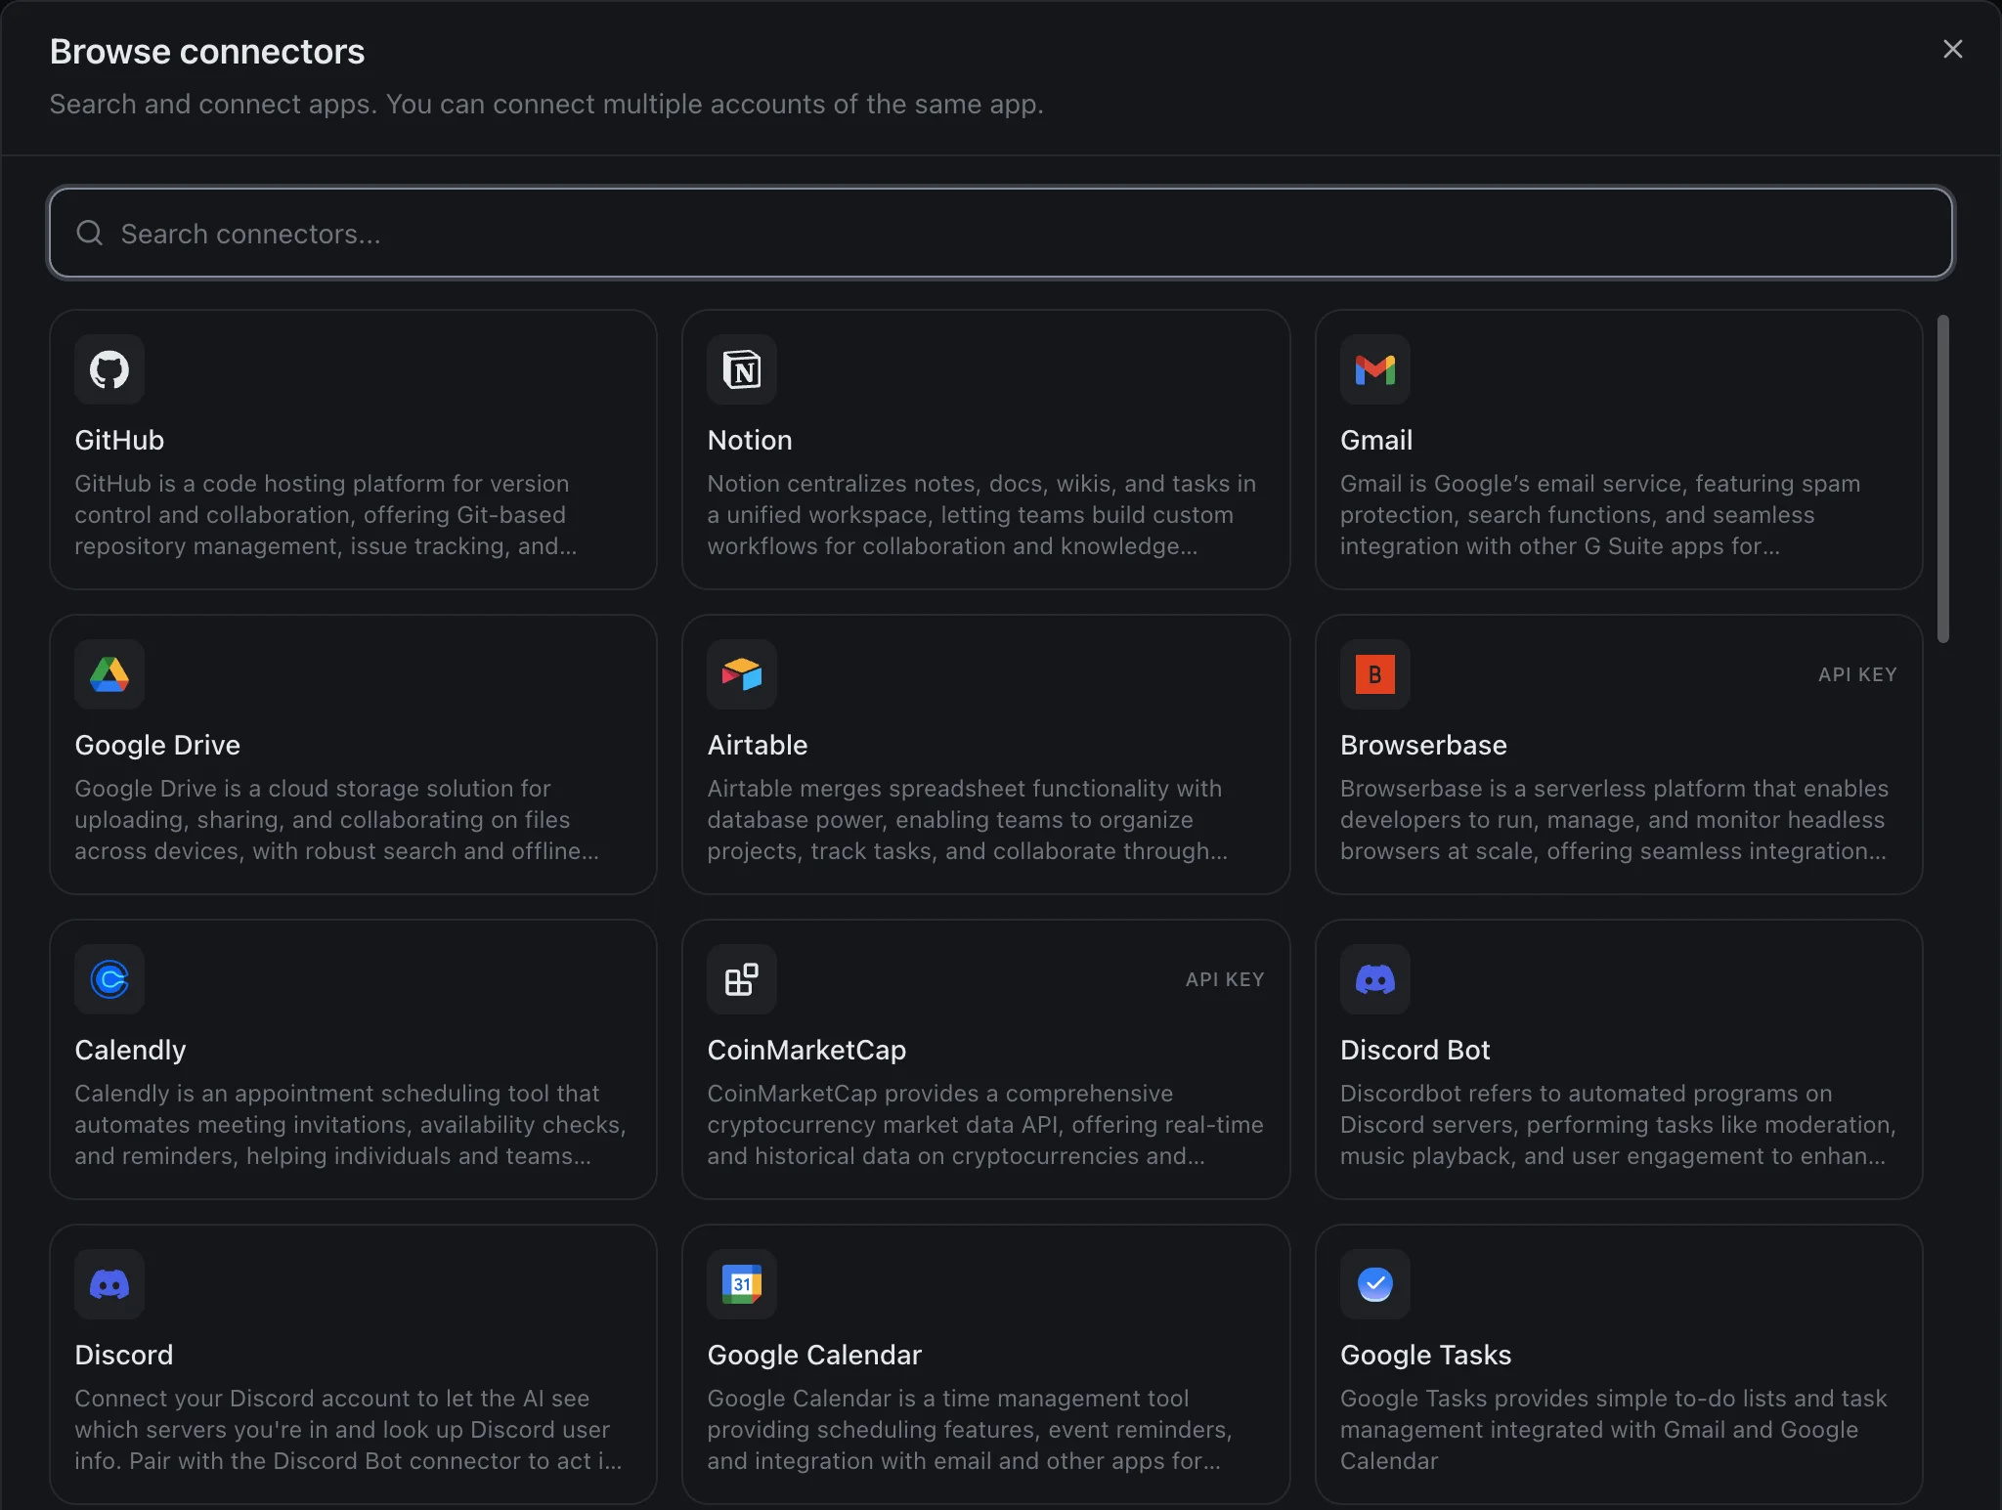Open the Browserbase connector title
This screenshot has height=1510, width=2002.
pos(1423,745)
